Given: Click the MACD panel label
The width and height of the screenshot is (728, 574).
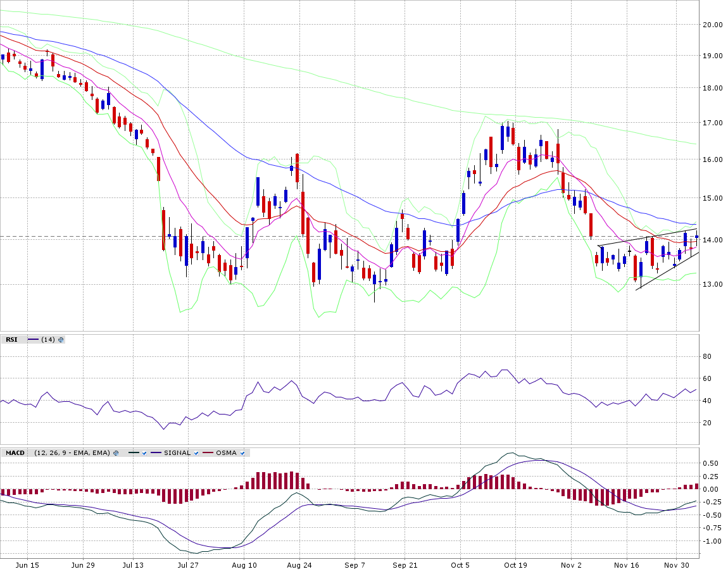Looking at the screenshot, I should 15,453.
